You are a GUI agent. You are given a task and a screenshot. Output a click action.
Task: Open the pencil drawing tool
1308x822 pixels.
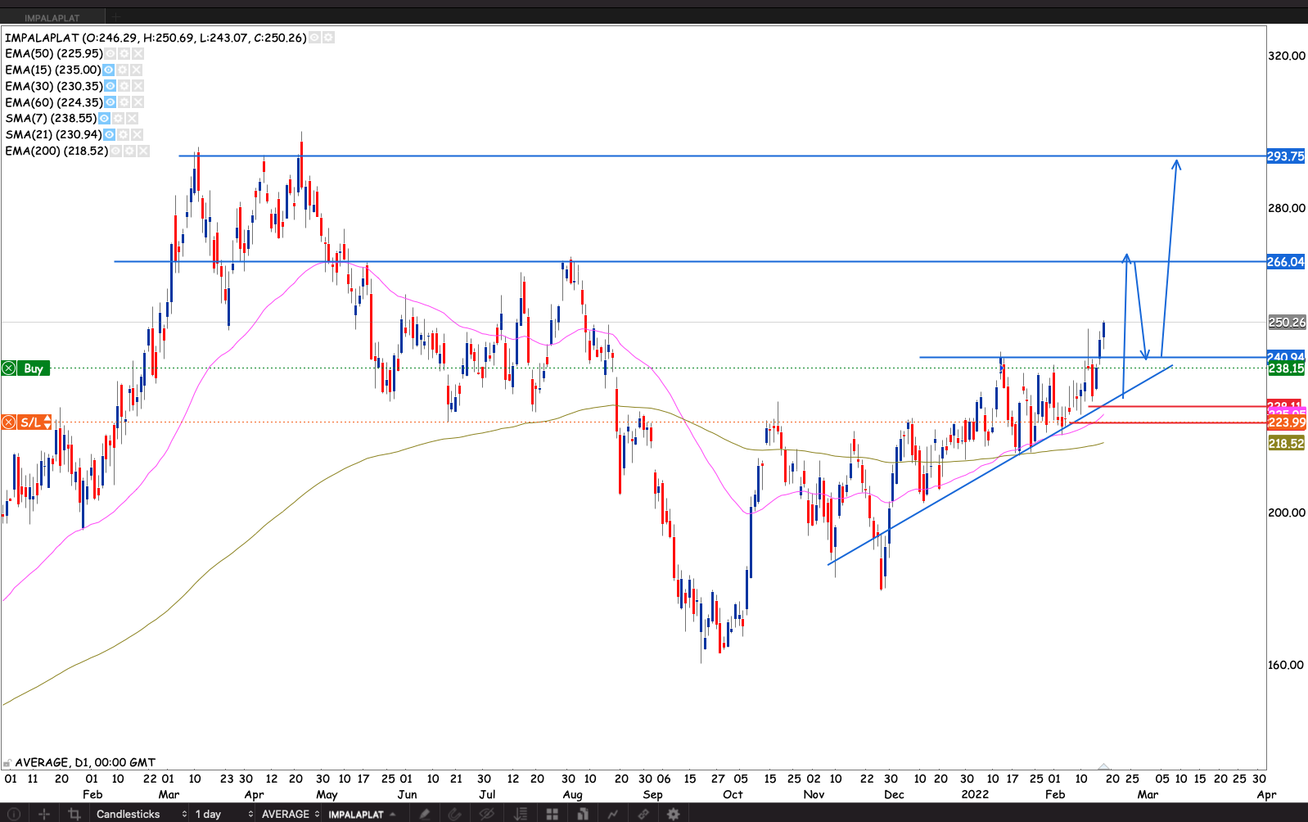pos(425,814)
